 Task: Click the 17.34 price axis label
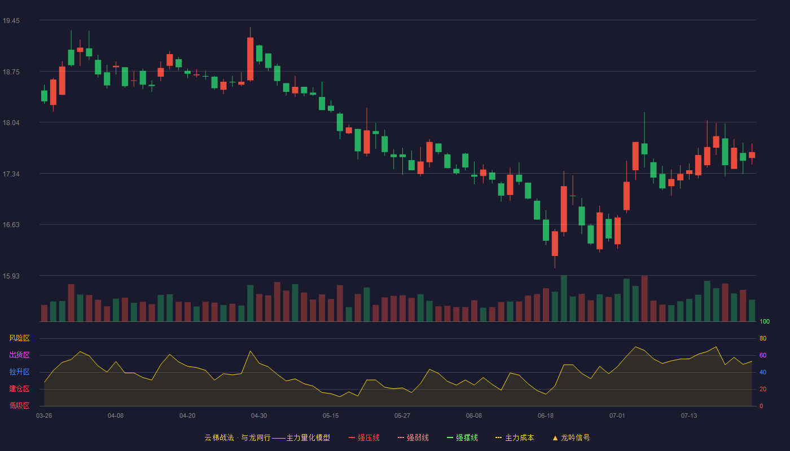11,174
